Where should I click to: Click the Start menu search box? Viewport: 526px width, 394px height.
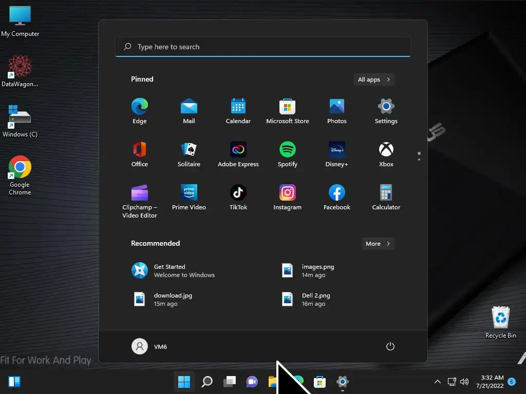pos(263,47)
